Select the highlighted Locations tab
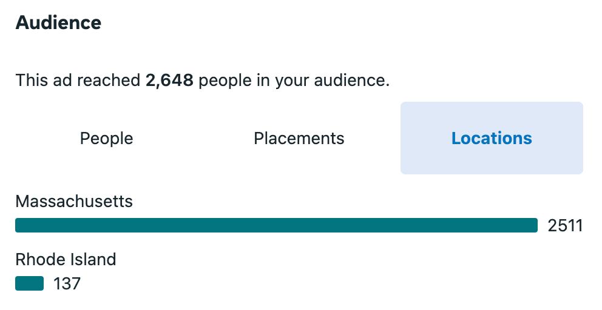The image size is (602, 310). pos(492,139)
